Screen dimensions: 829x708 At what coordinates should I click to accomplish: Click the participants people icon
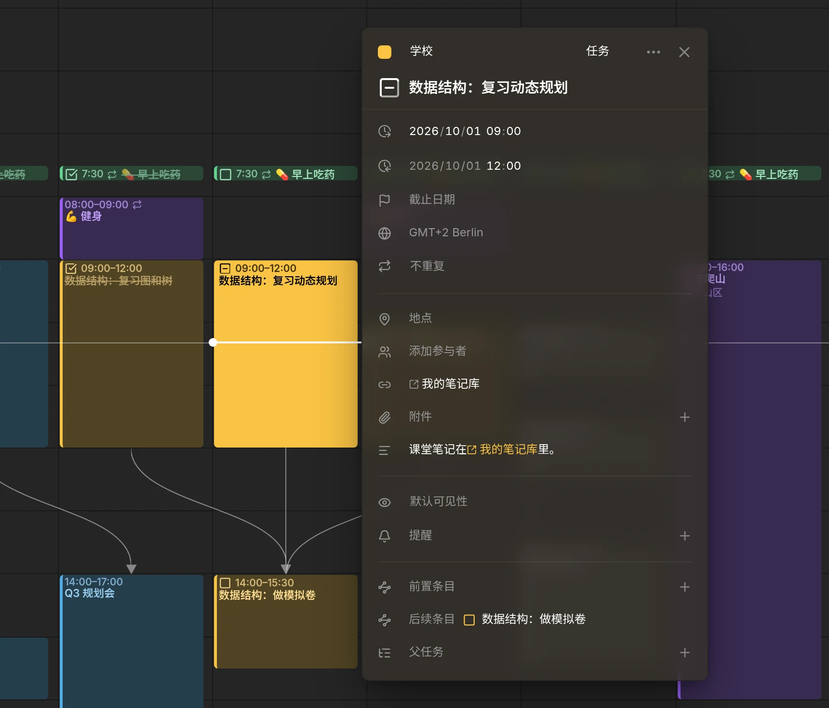click(385, 352)
